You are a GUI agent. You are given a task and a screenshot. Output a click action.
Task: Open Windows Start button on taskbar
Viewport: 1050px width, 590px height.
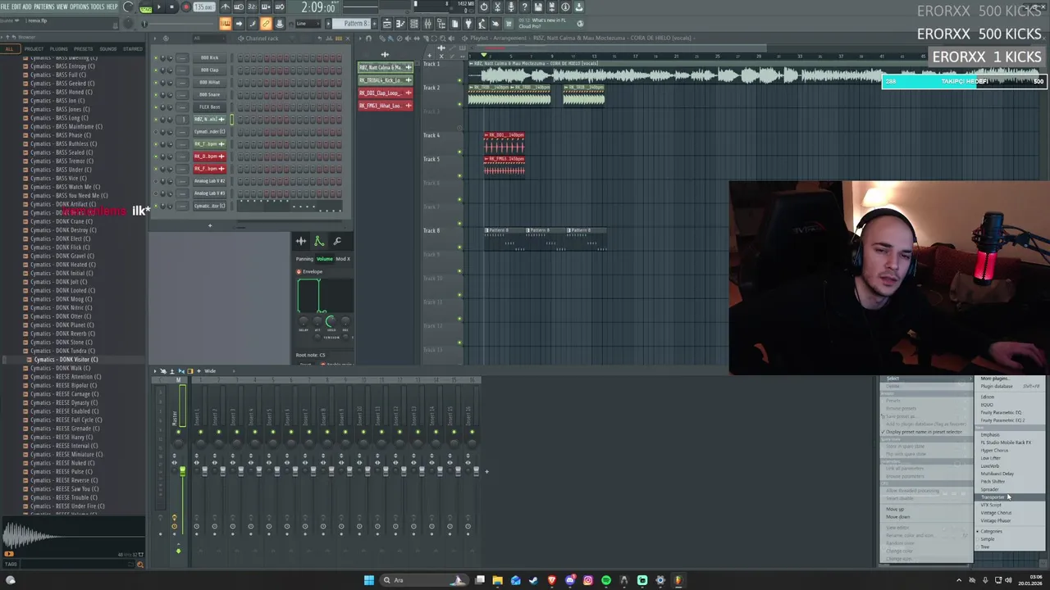pos(369,580)
